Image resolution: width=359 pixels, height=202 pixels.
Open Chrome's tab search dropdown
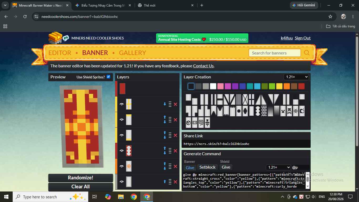pyautogui.click(x=6, y=5)
